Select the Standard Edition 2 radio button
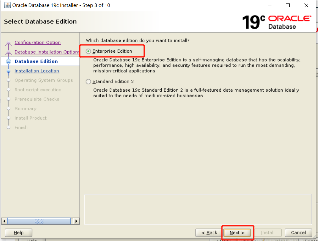 tap(88, 82)
